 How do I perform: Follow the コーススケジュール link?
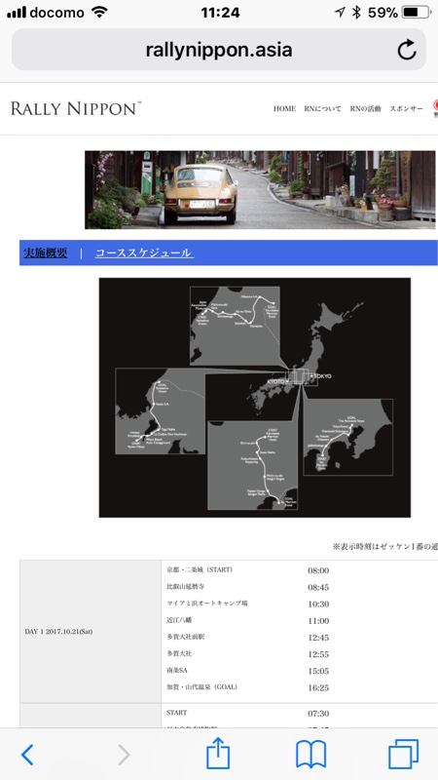(144, 253)
